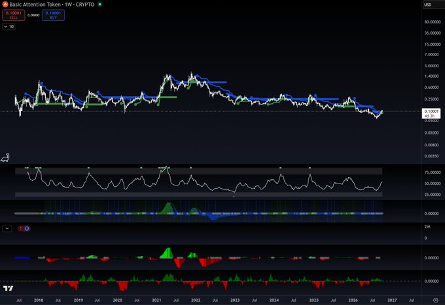Click the 75.00000 oscillator scale label
The image size is (445, 305).
coord(433,172)
